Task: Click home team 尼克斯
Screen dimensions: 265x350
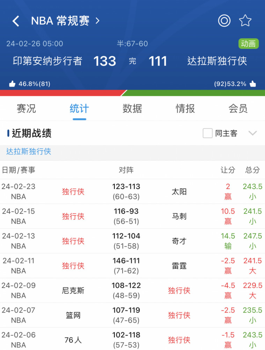Action: [73, 291]
